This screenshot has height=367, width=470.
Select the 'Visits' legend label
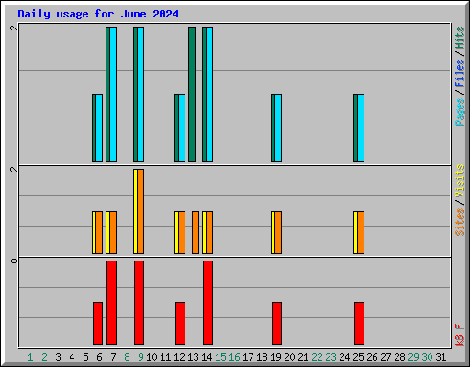(x=459, y=181)
